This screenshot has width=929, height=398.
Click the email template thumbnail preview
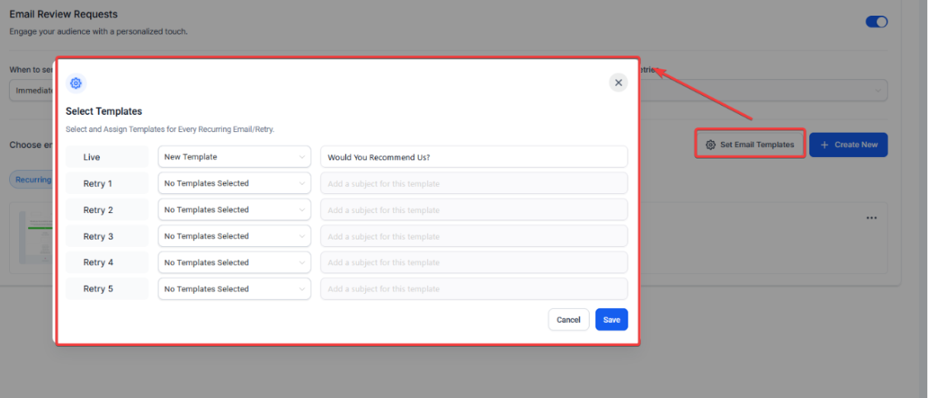[33, 239]
